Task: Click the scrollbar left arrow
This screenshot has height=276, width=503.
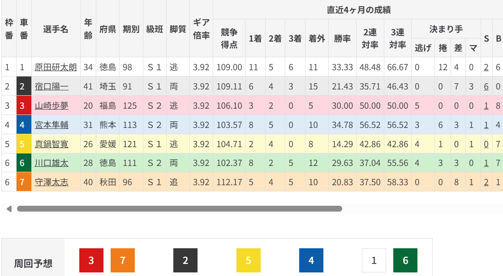Action: coord(8,208)
